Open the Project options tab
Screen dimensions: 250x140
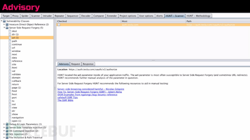point(128,16)
